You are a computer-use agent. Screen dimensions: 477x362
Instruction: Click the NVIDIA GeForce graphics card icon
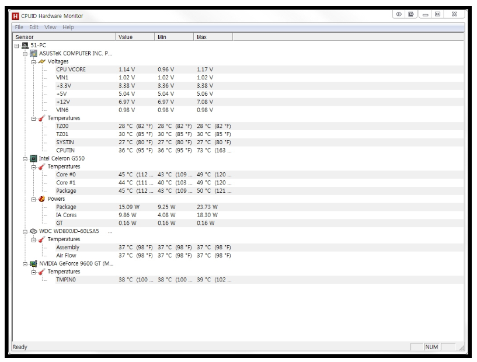(33, 264)
